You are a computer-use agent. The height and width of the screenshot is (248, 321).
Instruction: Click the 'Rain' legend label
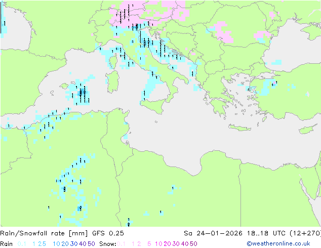[x=7, y=244]
